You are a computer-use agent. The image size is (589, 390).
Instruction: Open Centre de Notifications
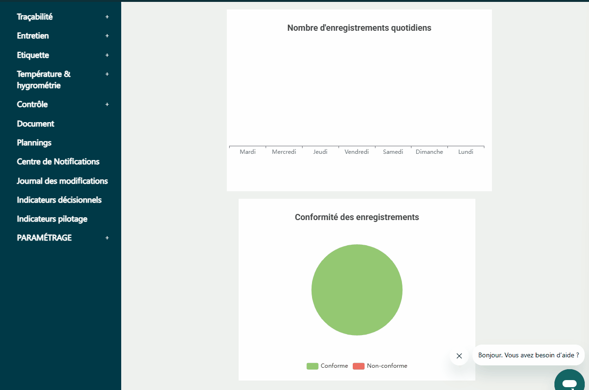58,162
